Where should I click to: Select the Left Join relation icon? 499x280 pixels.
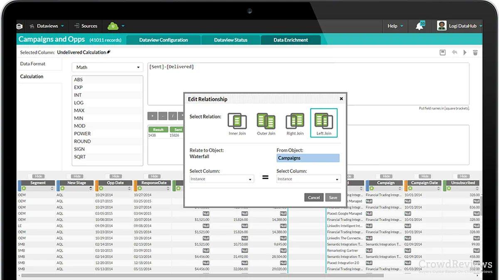pos(324,121)
